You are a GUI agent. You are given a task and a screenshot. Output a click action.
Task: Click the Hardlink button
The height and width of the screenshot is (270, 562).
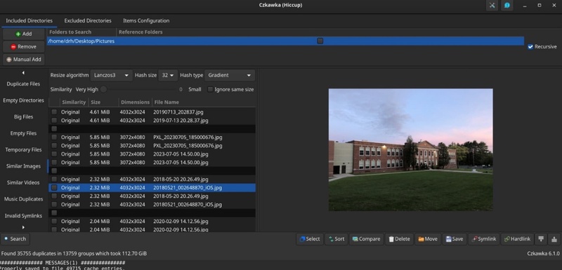pos(517,239)
